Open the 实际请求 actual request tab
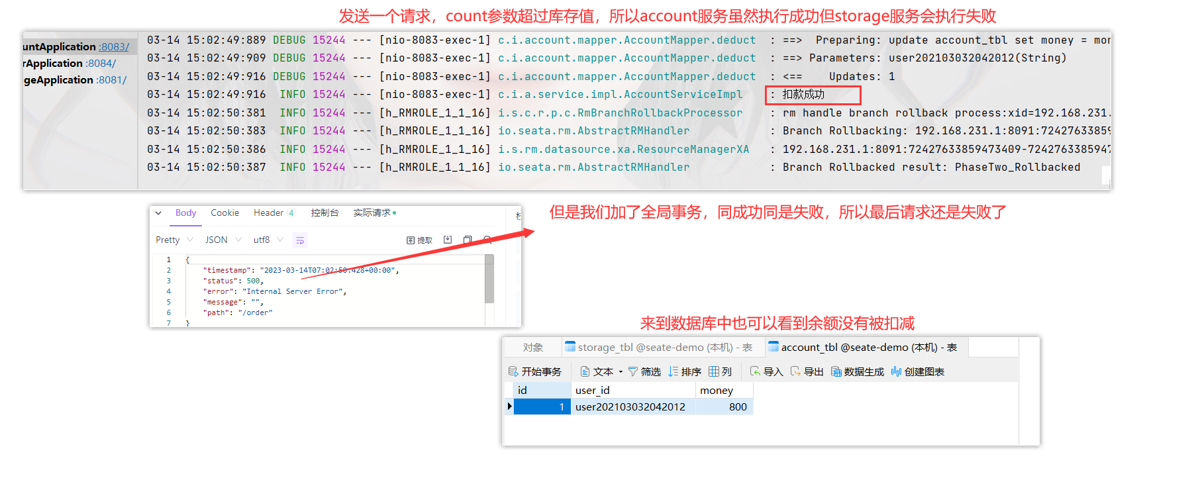This screenshot has height=478, width=1194. point(374,213)
